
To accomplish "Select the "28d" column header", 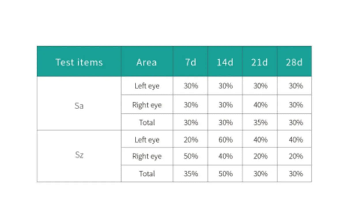I will click(294, 62).
